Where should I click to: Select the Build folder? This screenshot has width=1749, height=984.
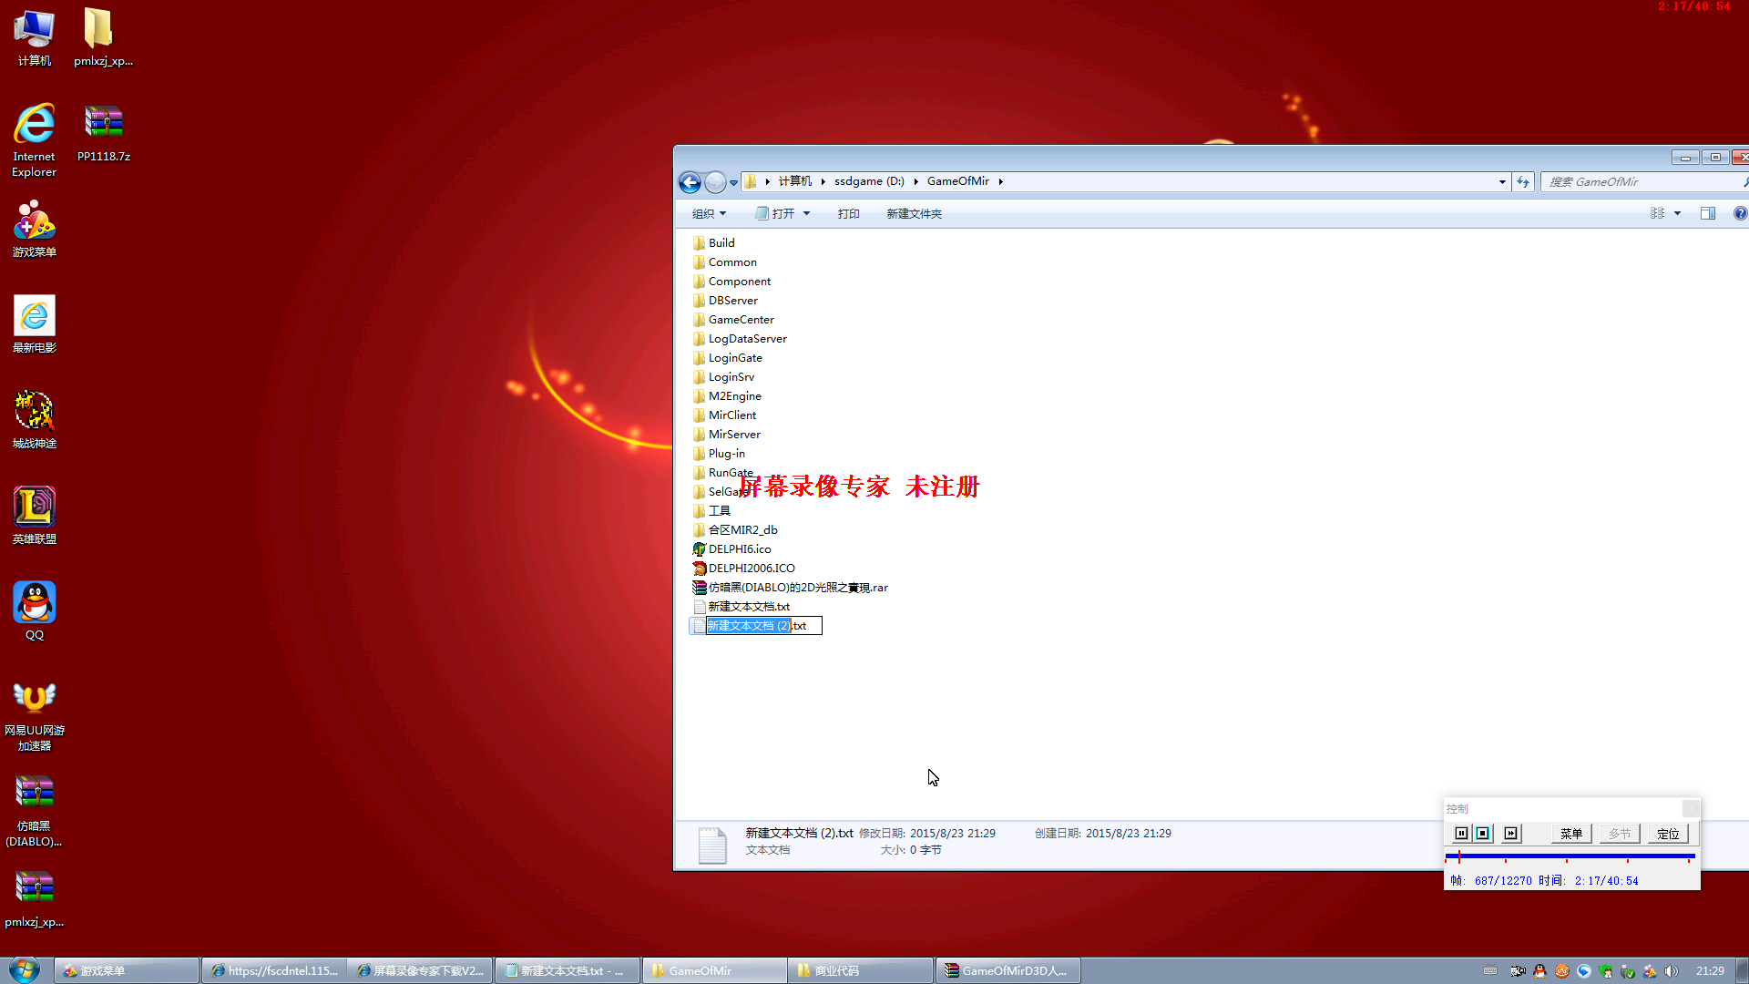713,243
